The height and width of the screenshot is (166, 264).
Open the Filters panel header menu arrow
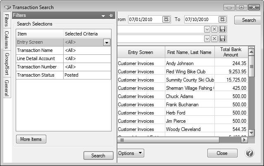[x=103, y=16]
